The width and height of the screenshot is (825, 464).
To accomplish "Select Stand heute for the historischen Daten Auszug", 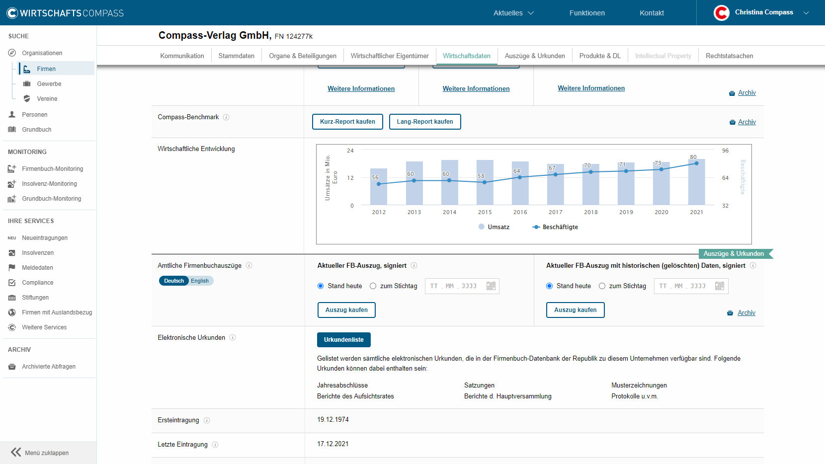I will tap(549, 286).
